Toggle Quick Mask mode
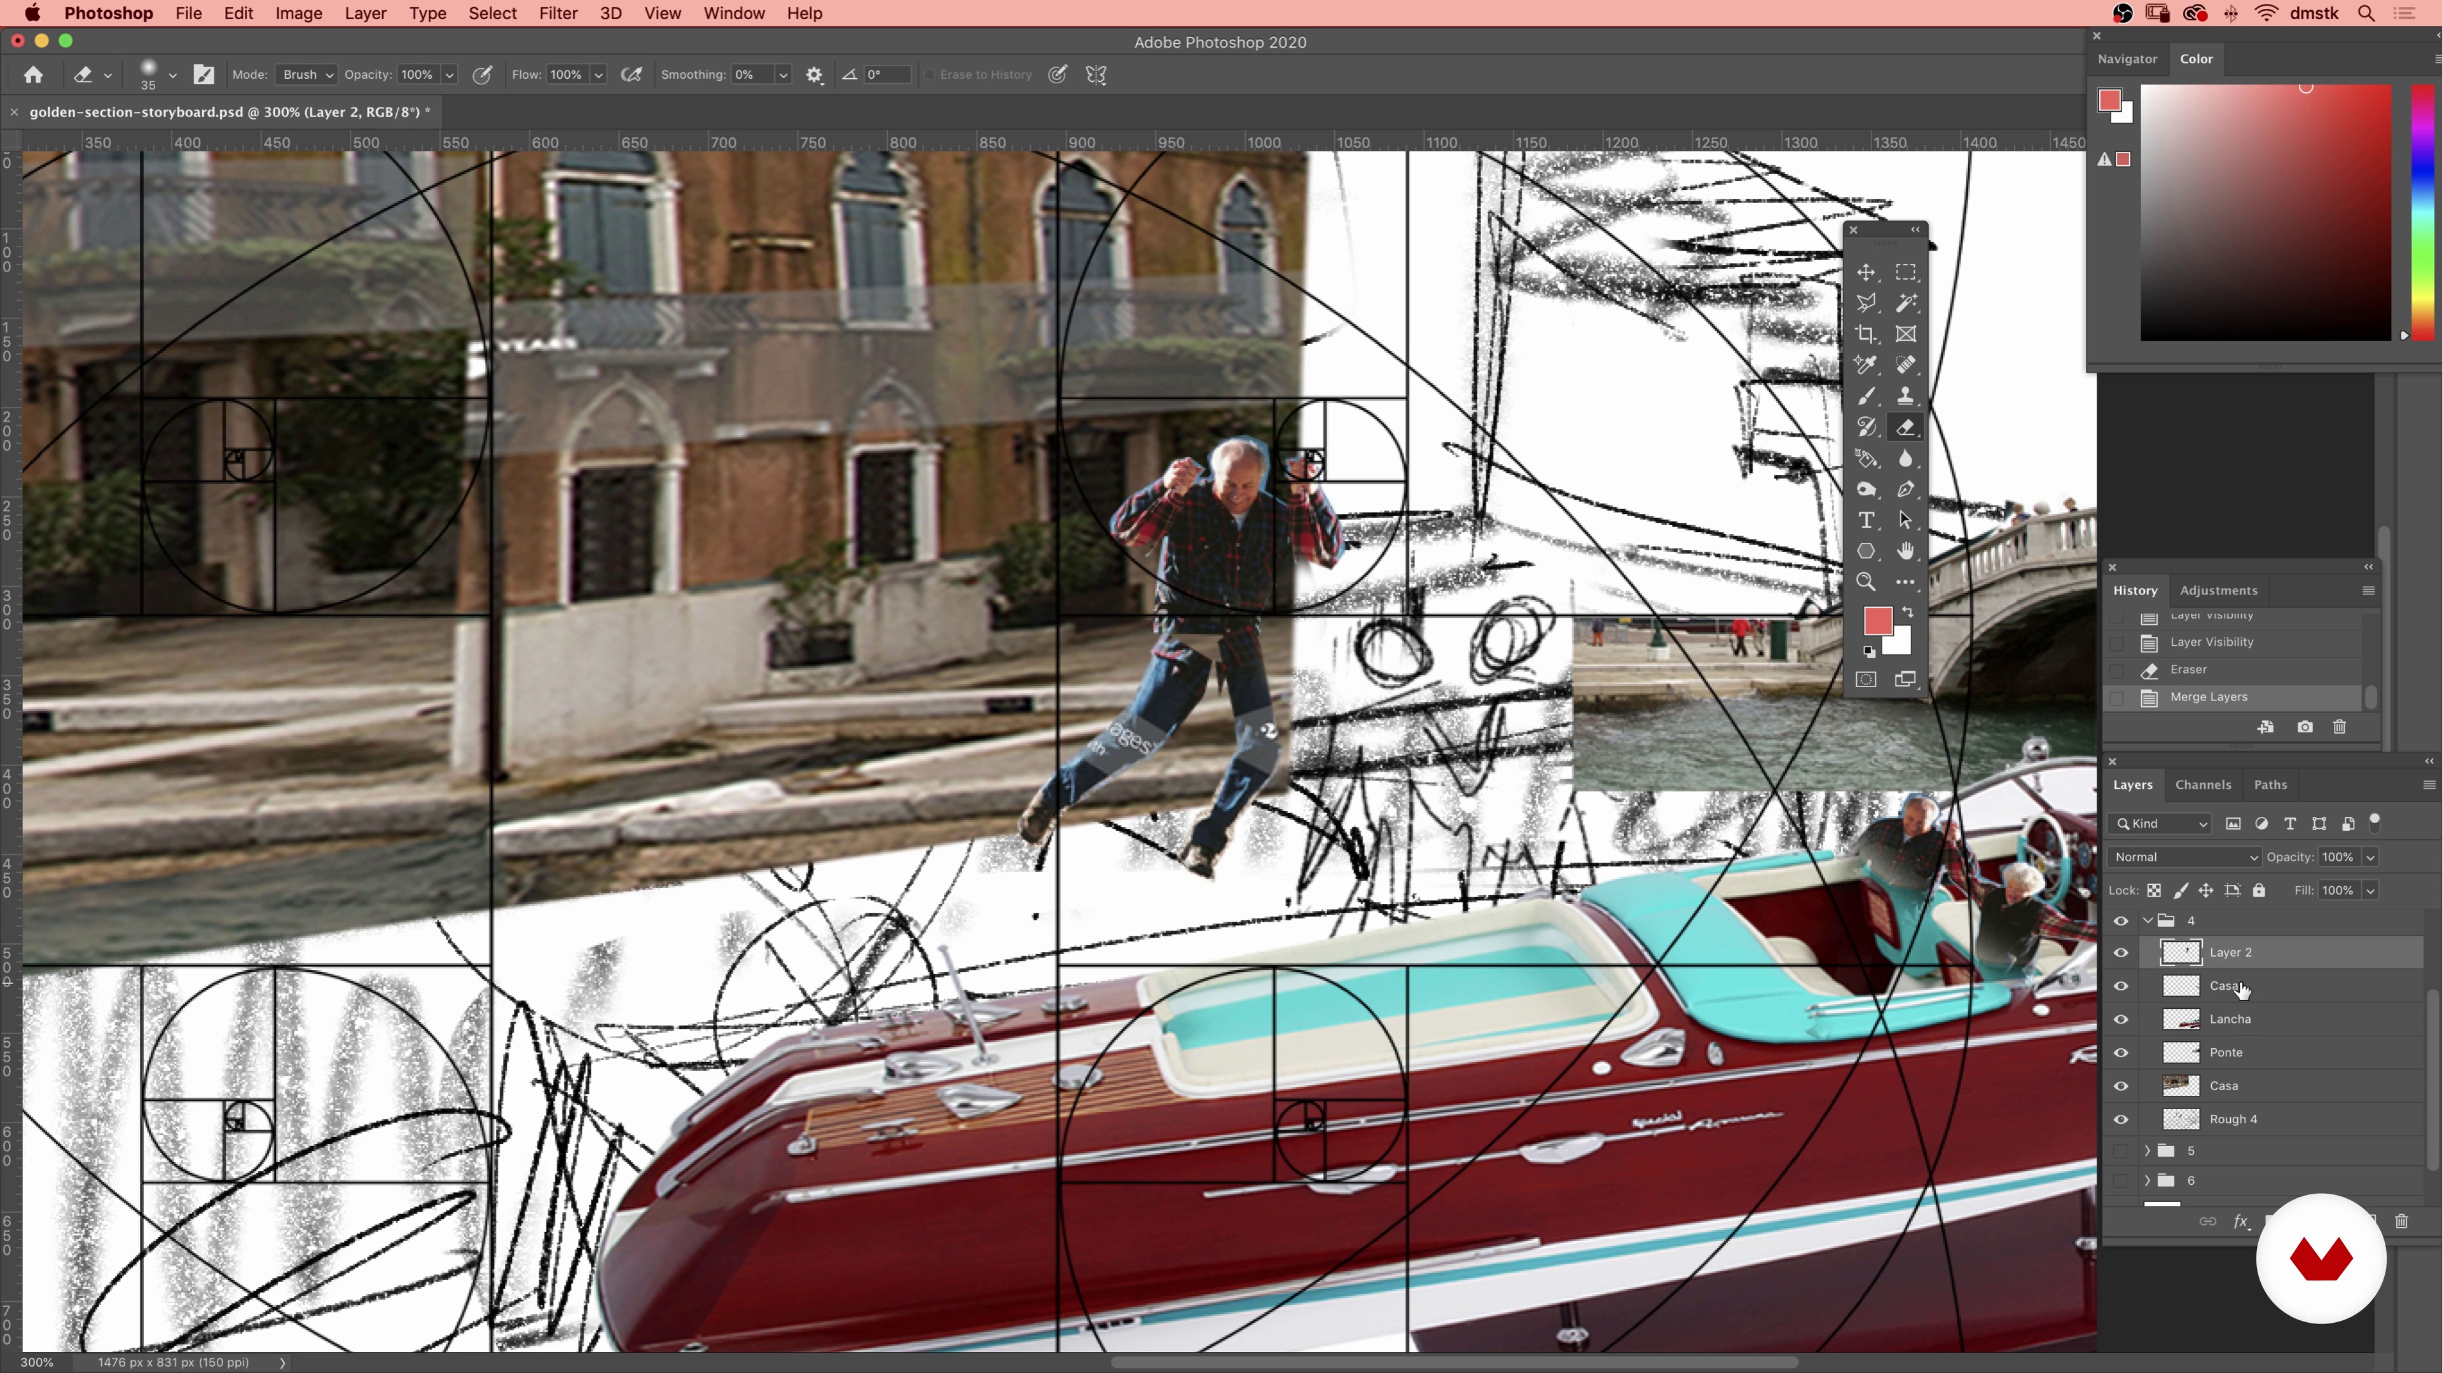This screenshot has height=1373, width=2442. coord(1866,680)
